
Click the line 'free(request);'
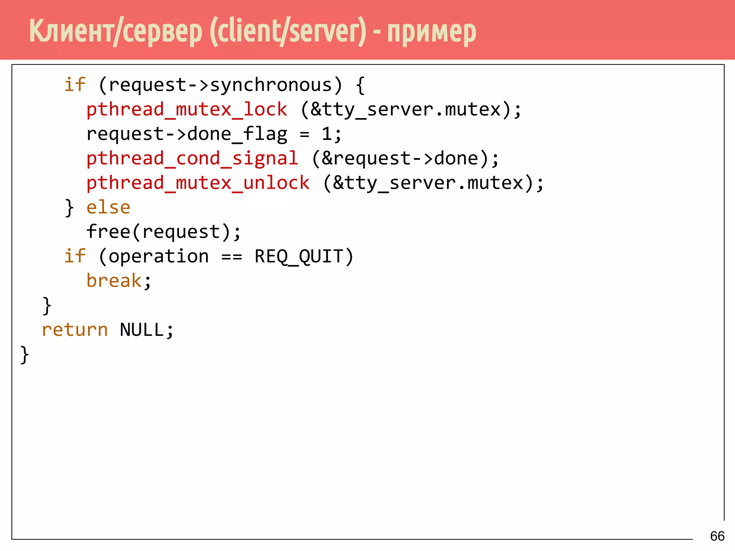(x=164, y=232)
